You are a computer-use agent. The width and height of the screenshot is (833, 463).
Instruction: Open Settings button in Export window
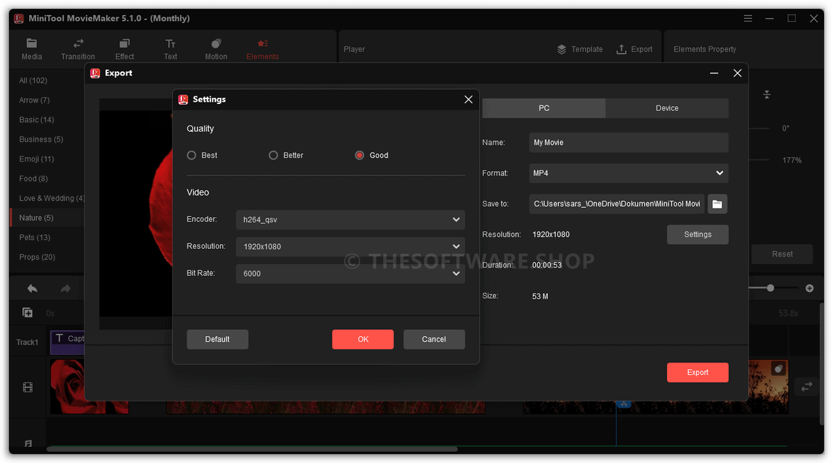click(x=698, y=234)
